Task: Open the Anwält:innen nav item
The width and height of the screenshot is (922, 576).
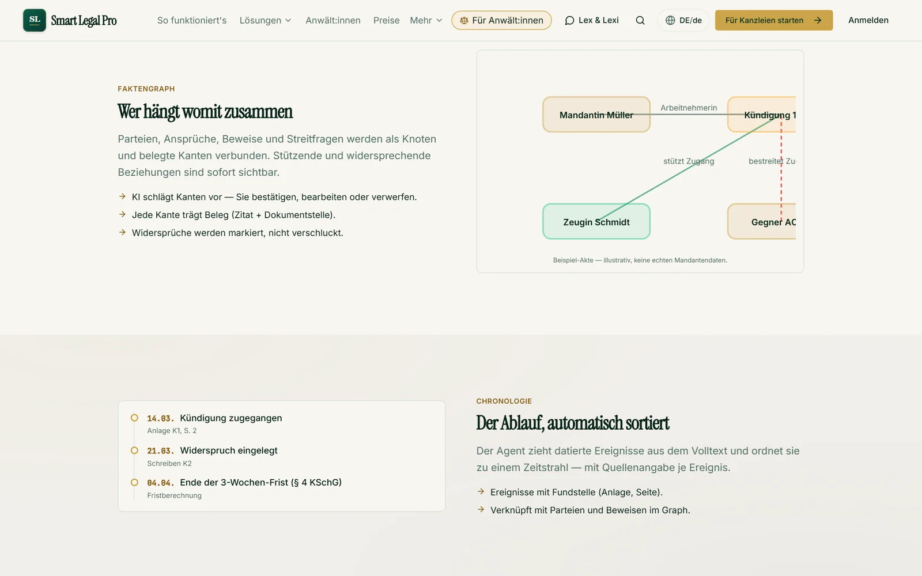Action: 333,20
